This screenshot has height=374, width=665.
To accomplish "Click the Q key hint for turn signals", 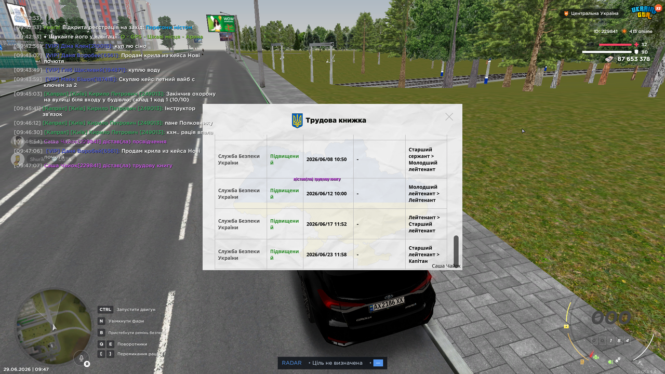I will click(x=102, y=344).
